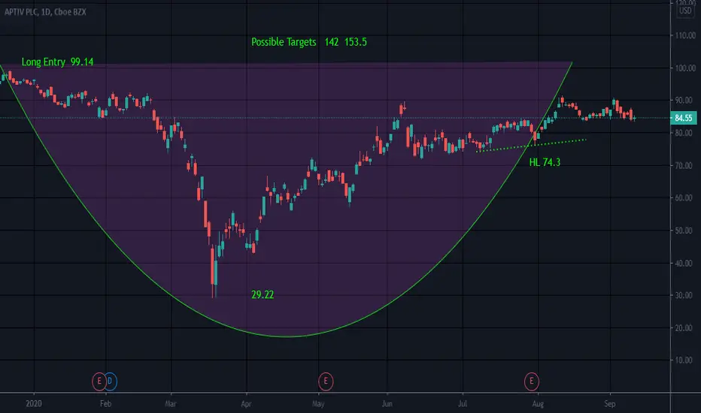
Task: Click the 10.00 price axis label
Action: tap(685, 360)
